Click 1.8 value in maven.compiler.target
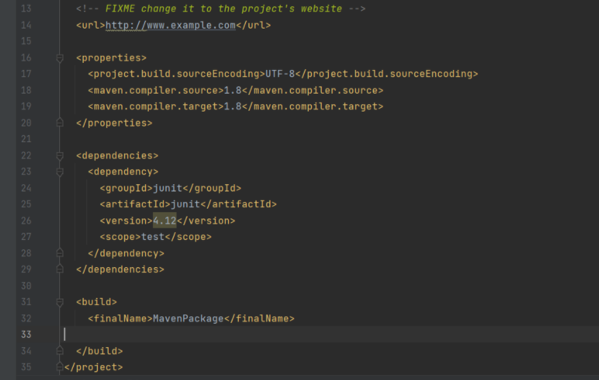This screenshot has width=599, height=380. (x=232, y=106)
